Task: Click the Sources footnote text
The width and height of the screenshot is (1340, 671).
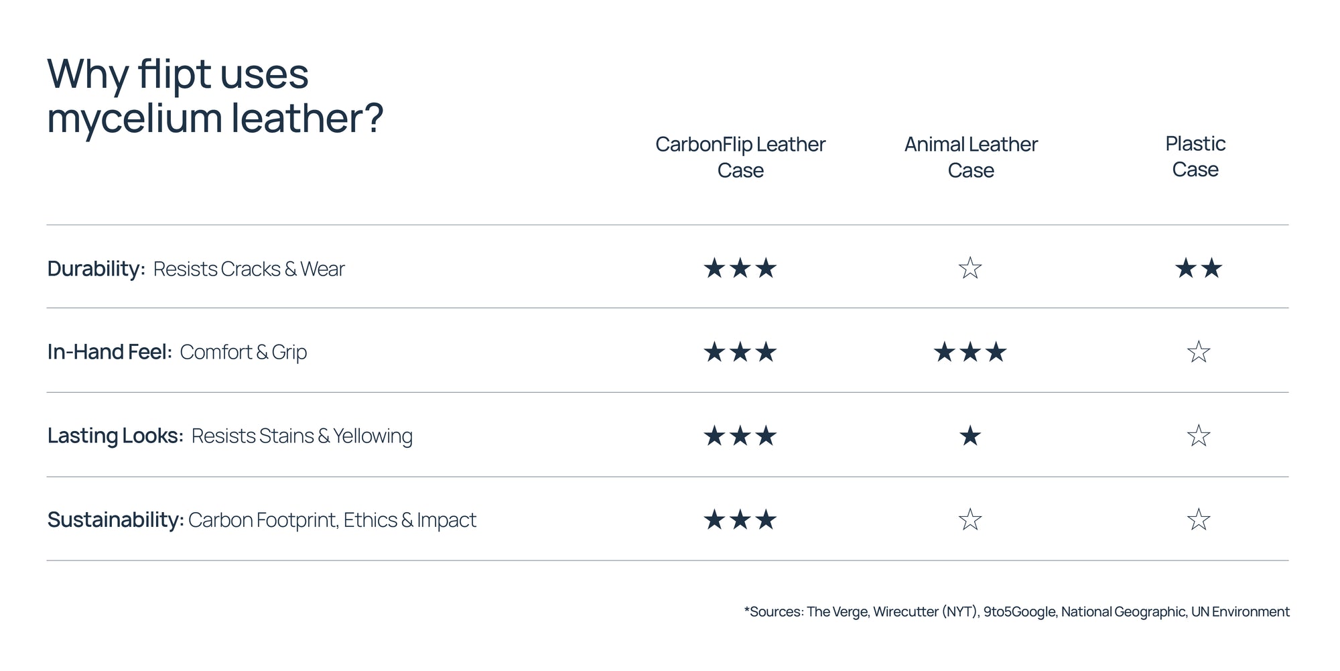Action: point(1016,611)
